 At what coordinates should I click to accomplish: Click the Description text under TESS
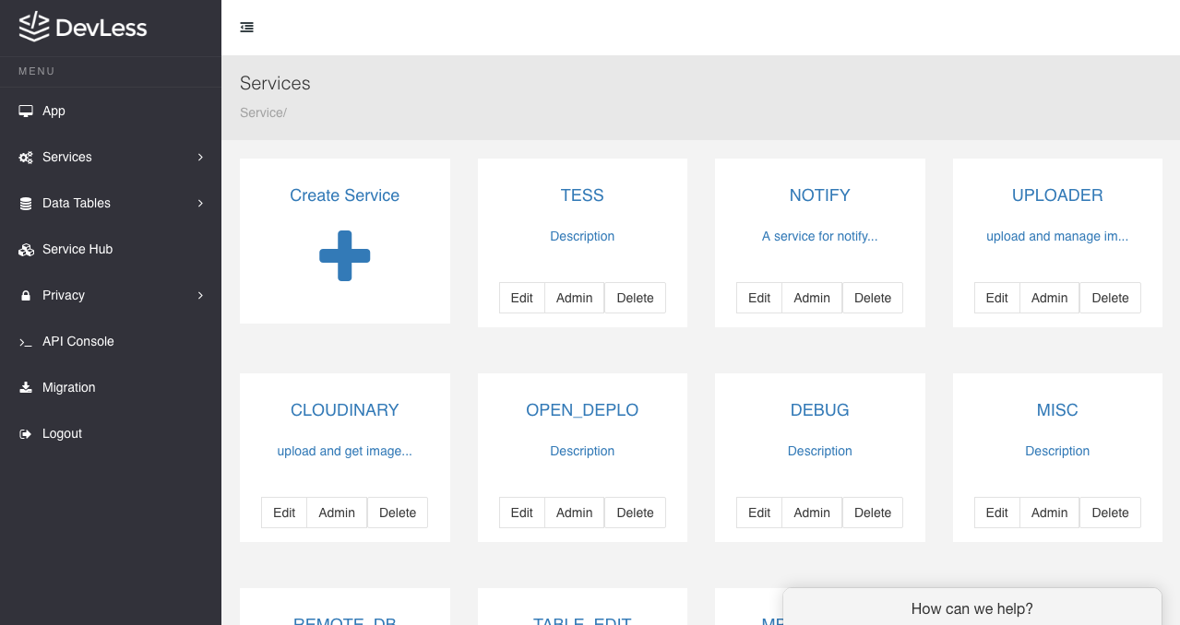coord(582,236)
